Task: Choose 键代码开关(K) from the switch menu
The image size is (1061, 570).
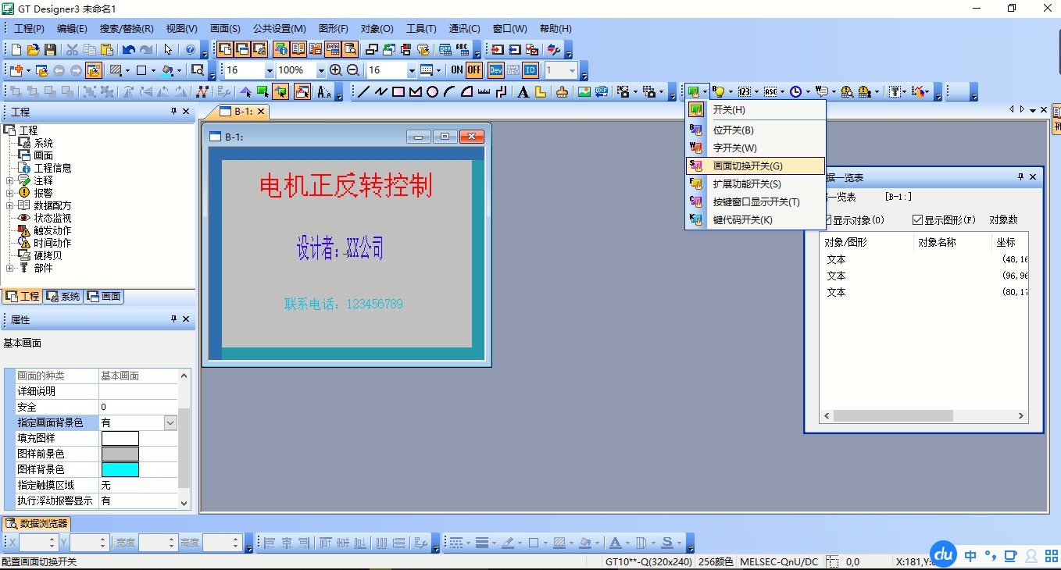Action: [756, 220]
